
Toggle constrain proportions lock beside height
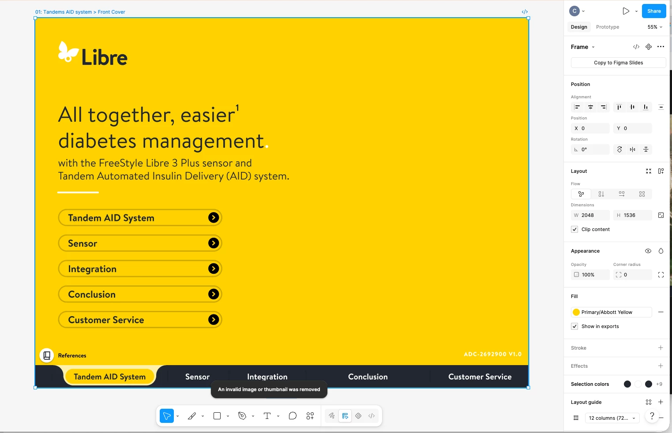pyautogui.click(x=661, y=215)
